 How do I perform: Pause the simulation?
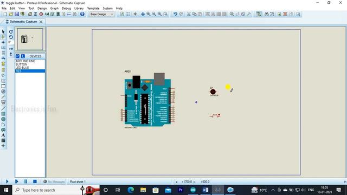25,181
